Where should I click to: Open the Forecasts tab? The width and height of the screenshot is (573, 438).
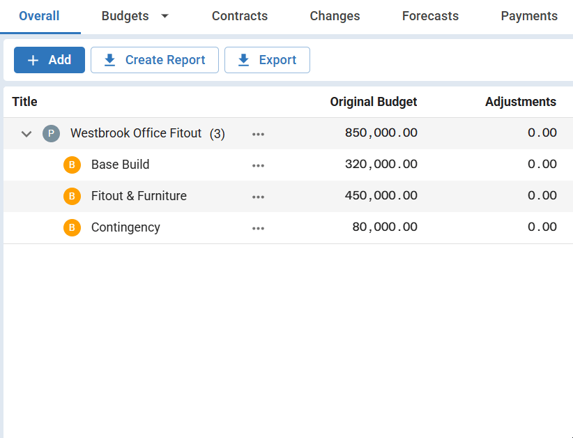tap(430, 16)
